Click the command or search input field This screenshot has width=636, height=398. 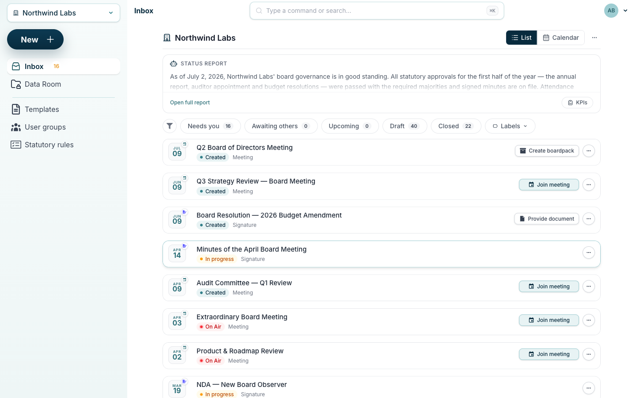click(377, 11)
